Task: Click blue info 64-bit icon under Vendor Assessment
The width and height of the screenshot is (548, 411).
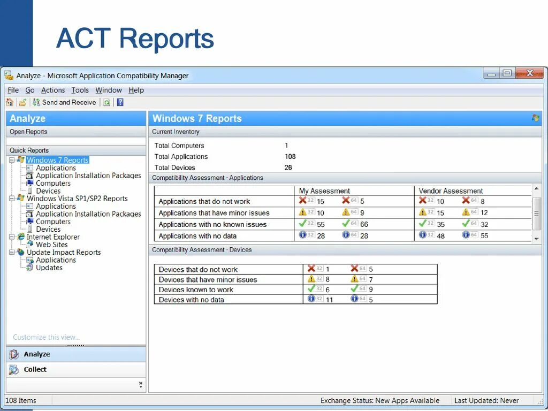Action: click(466, 234)
